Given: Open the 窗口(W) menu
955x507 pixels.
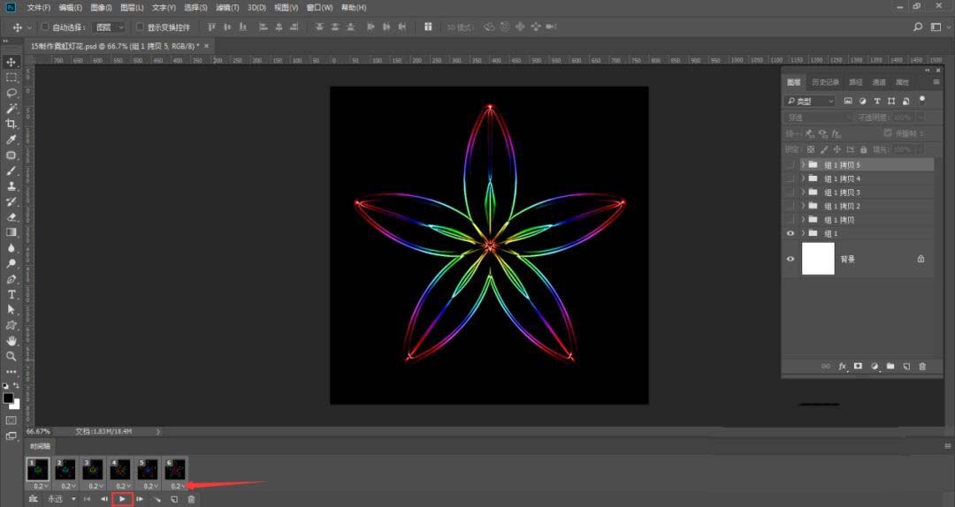Looking at the screenshot, I should tap(320, 7).
